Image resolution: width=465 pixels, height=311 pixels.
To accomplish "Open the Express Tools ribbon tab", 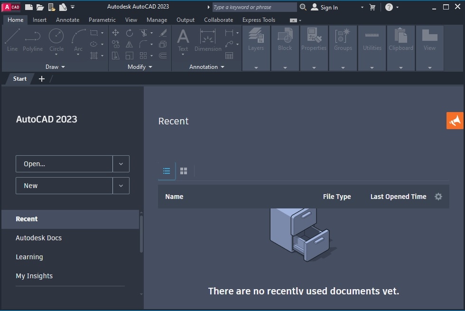I will coord(259,20).
